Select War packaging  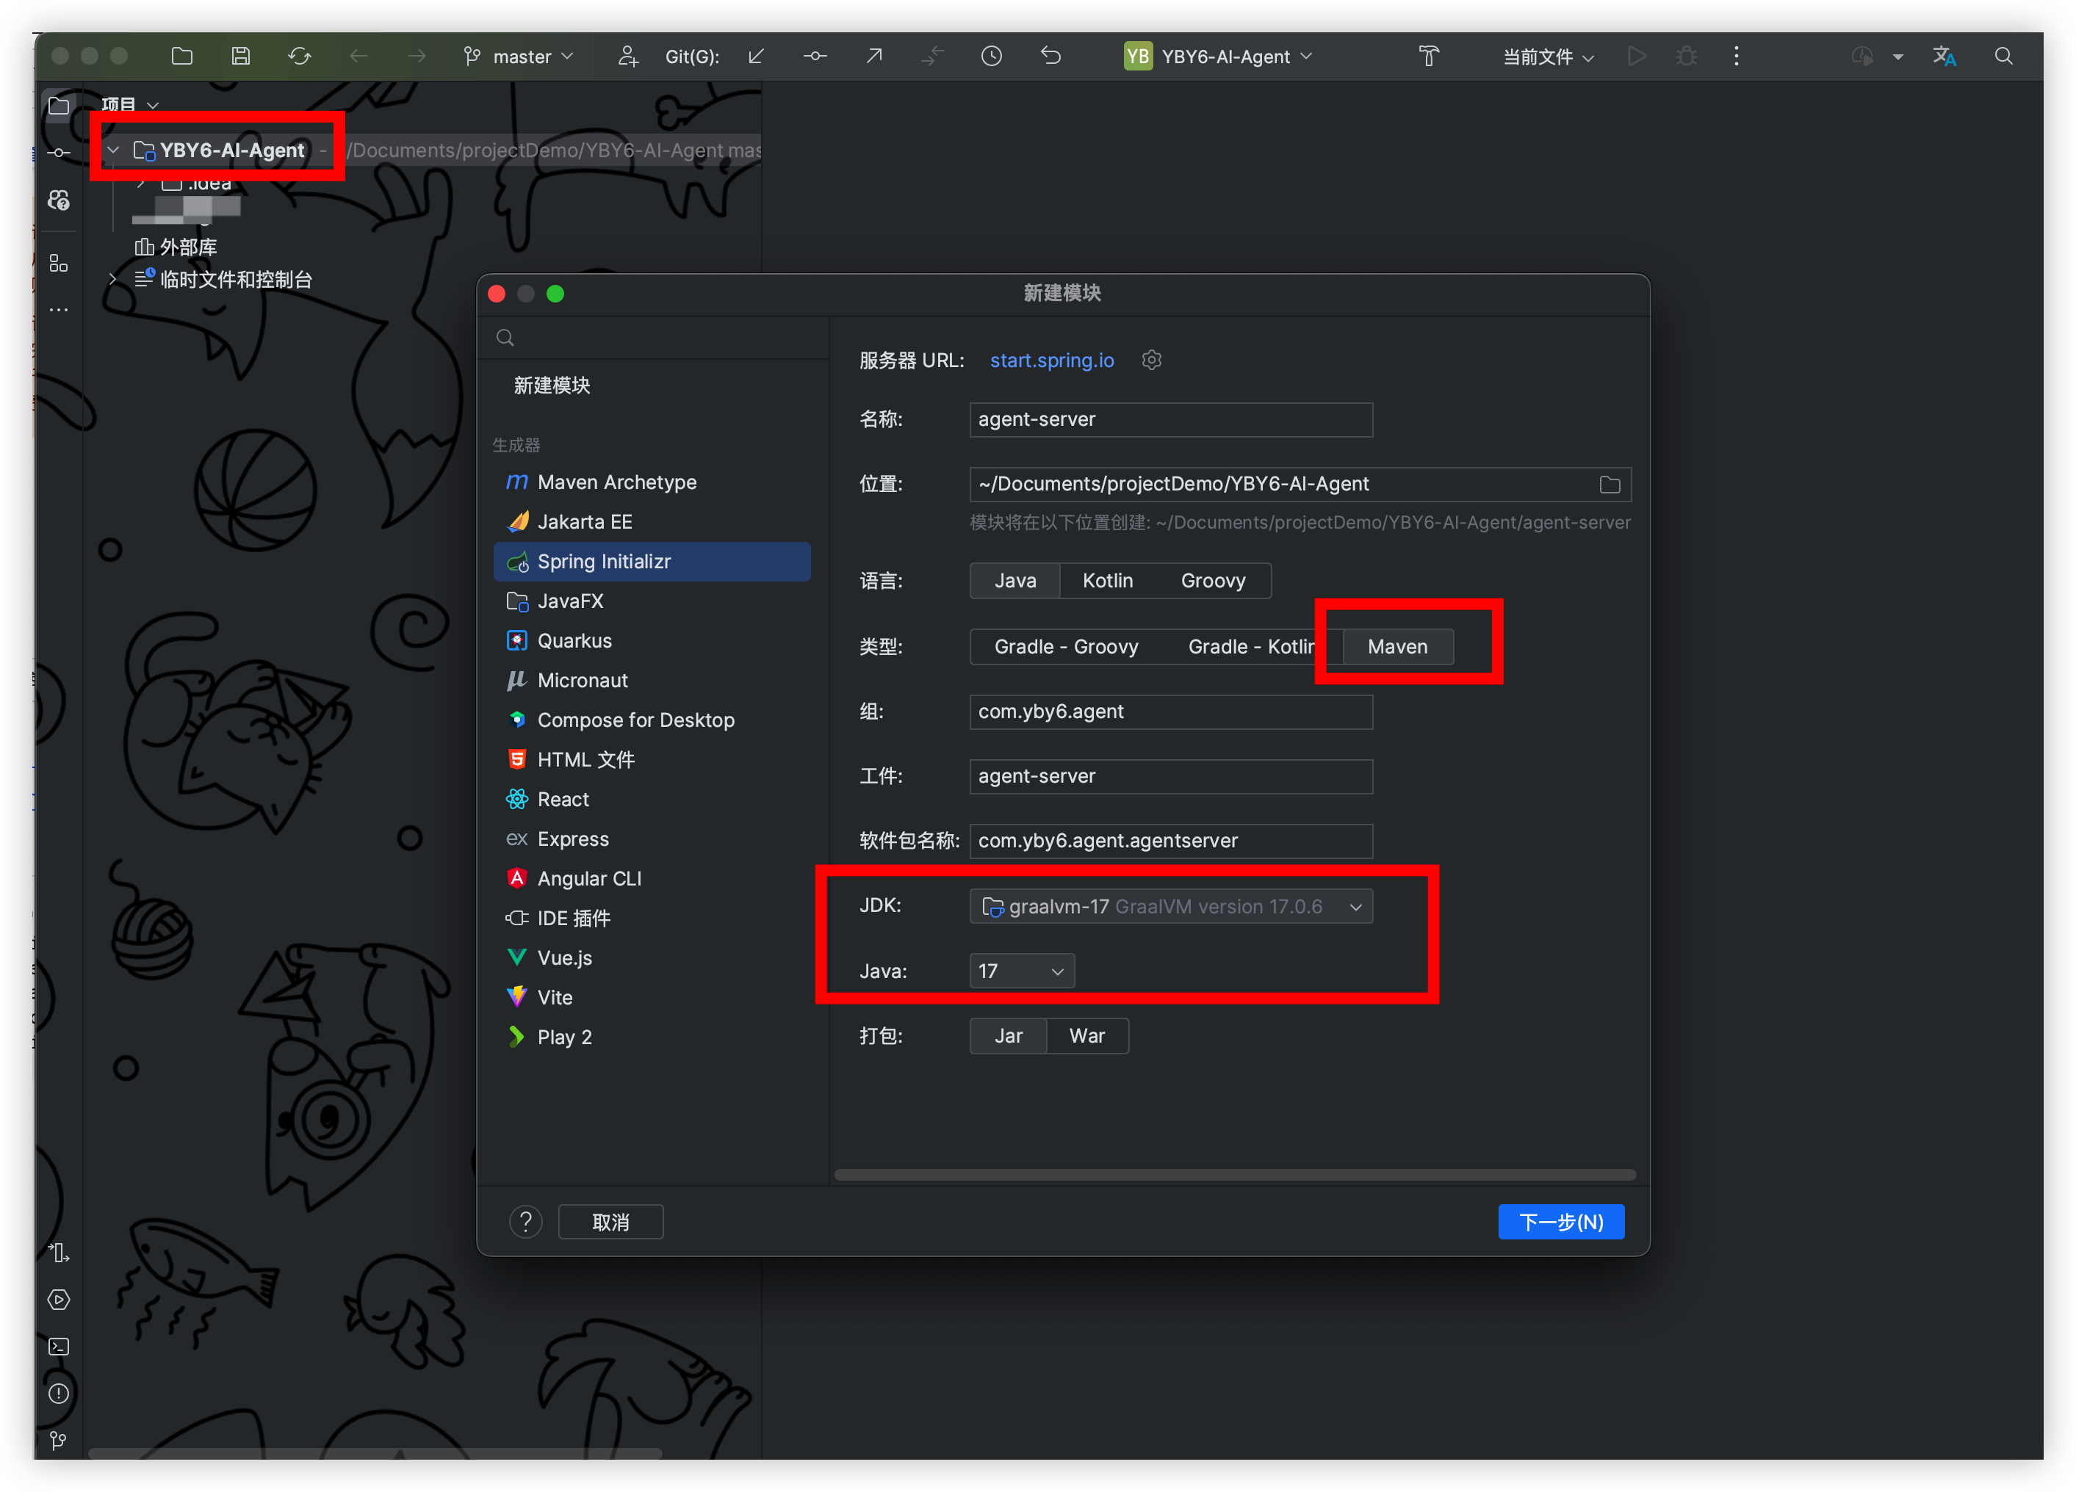(1086, 1035)
